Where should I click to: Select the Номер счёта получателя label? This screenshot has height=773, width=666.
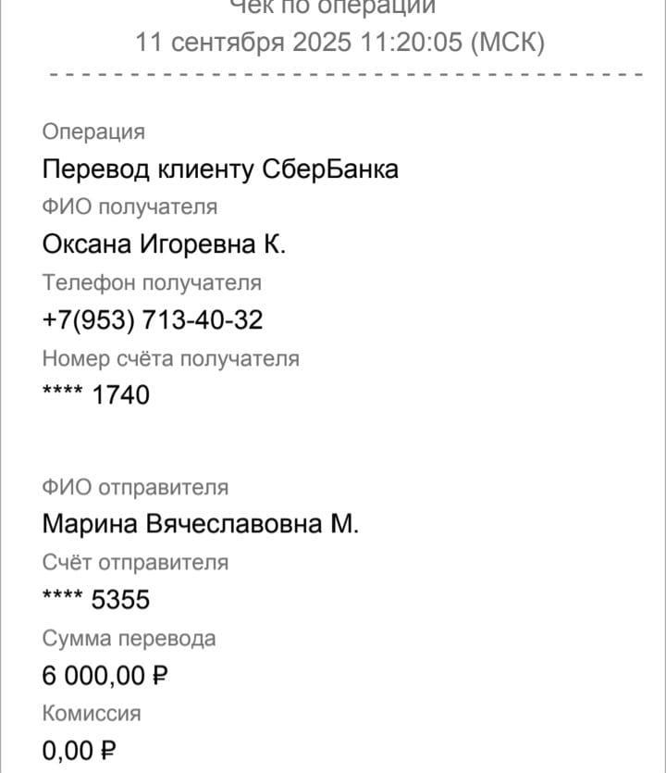tap(171, 358)
